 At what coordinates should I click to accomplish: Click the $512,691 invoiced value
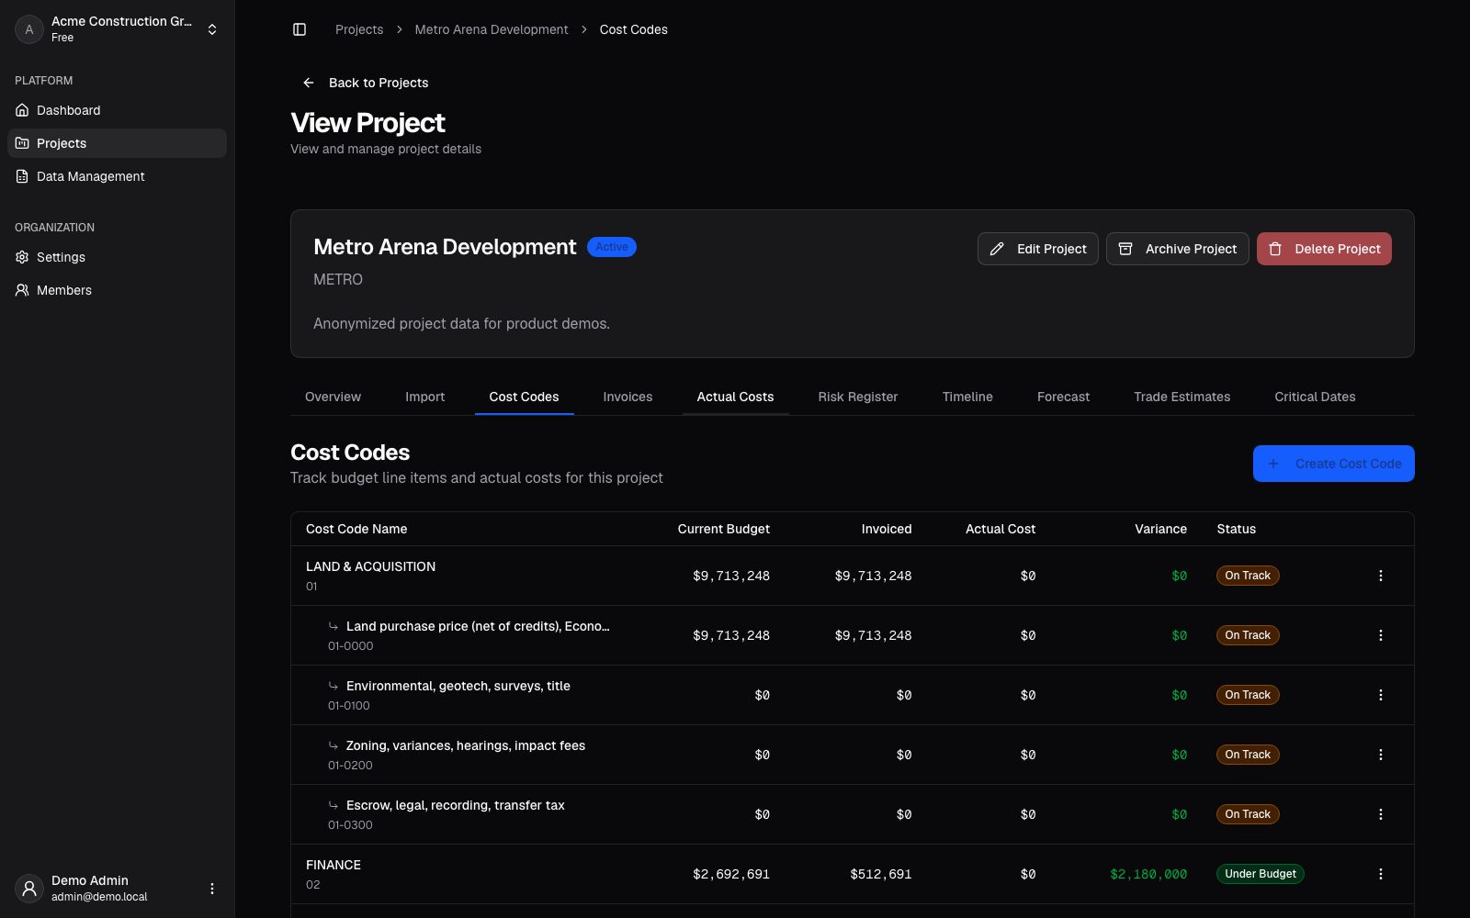[881, 874]
